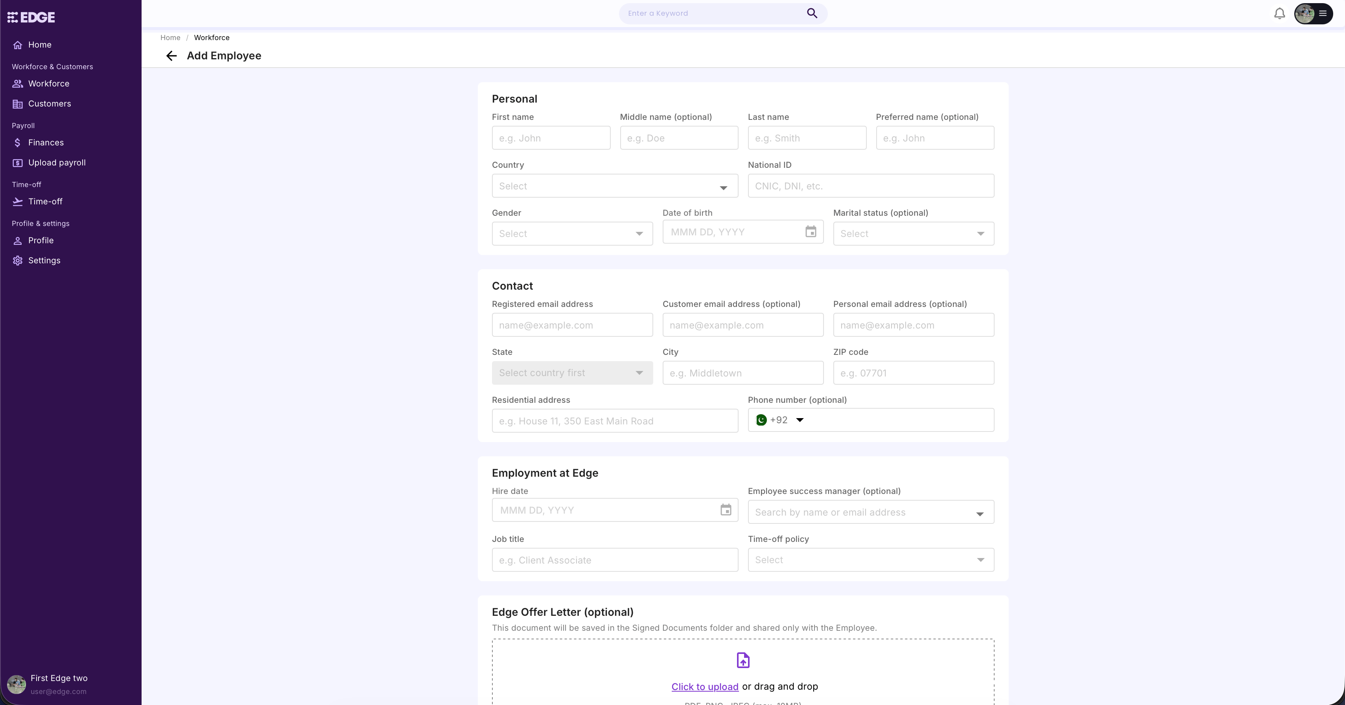Open Employee success manager search dropdown

[870, 512]
